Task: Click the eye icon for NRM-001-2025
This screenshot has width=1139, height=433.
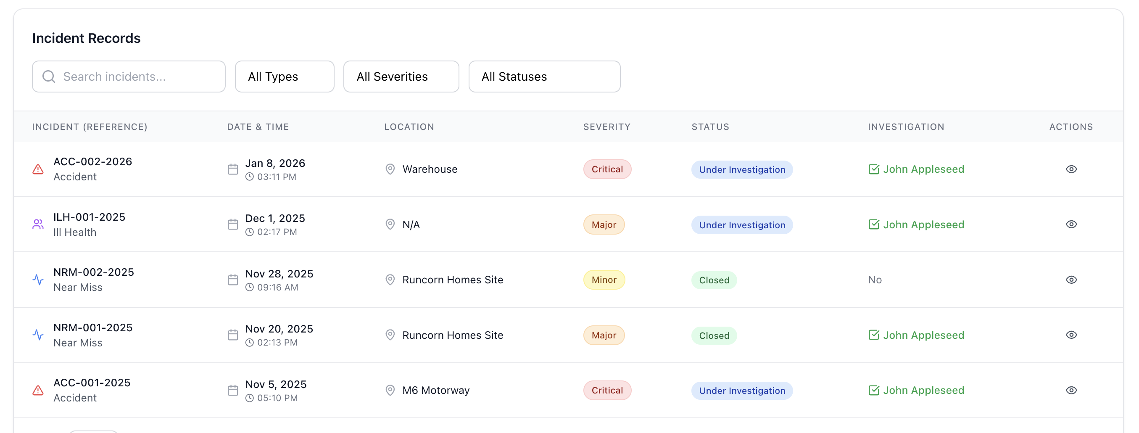Action: coord(1071,335)
